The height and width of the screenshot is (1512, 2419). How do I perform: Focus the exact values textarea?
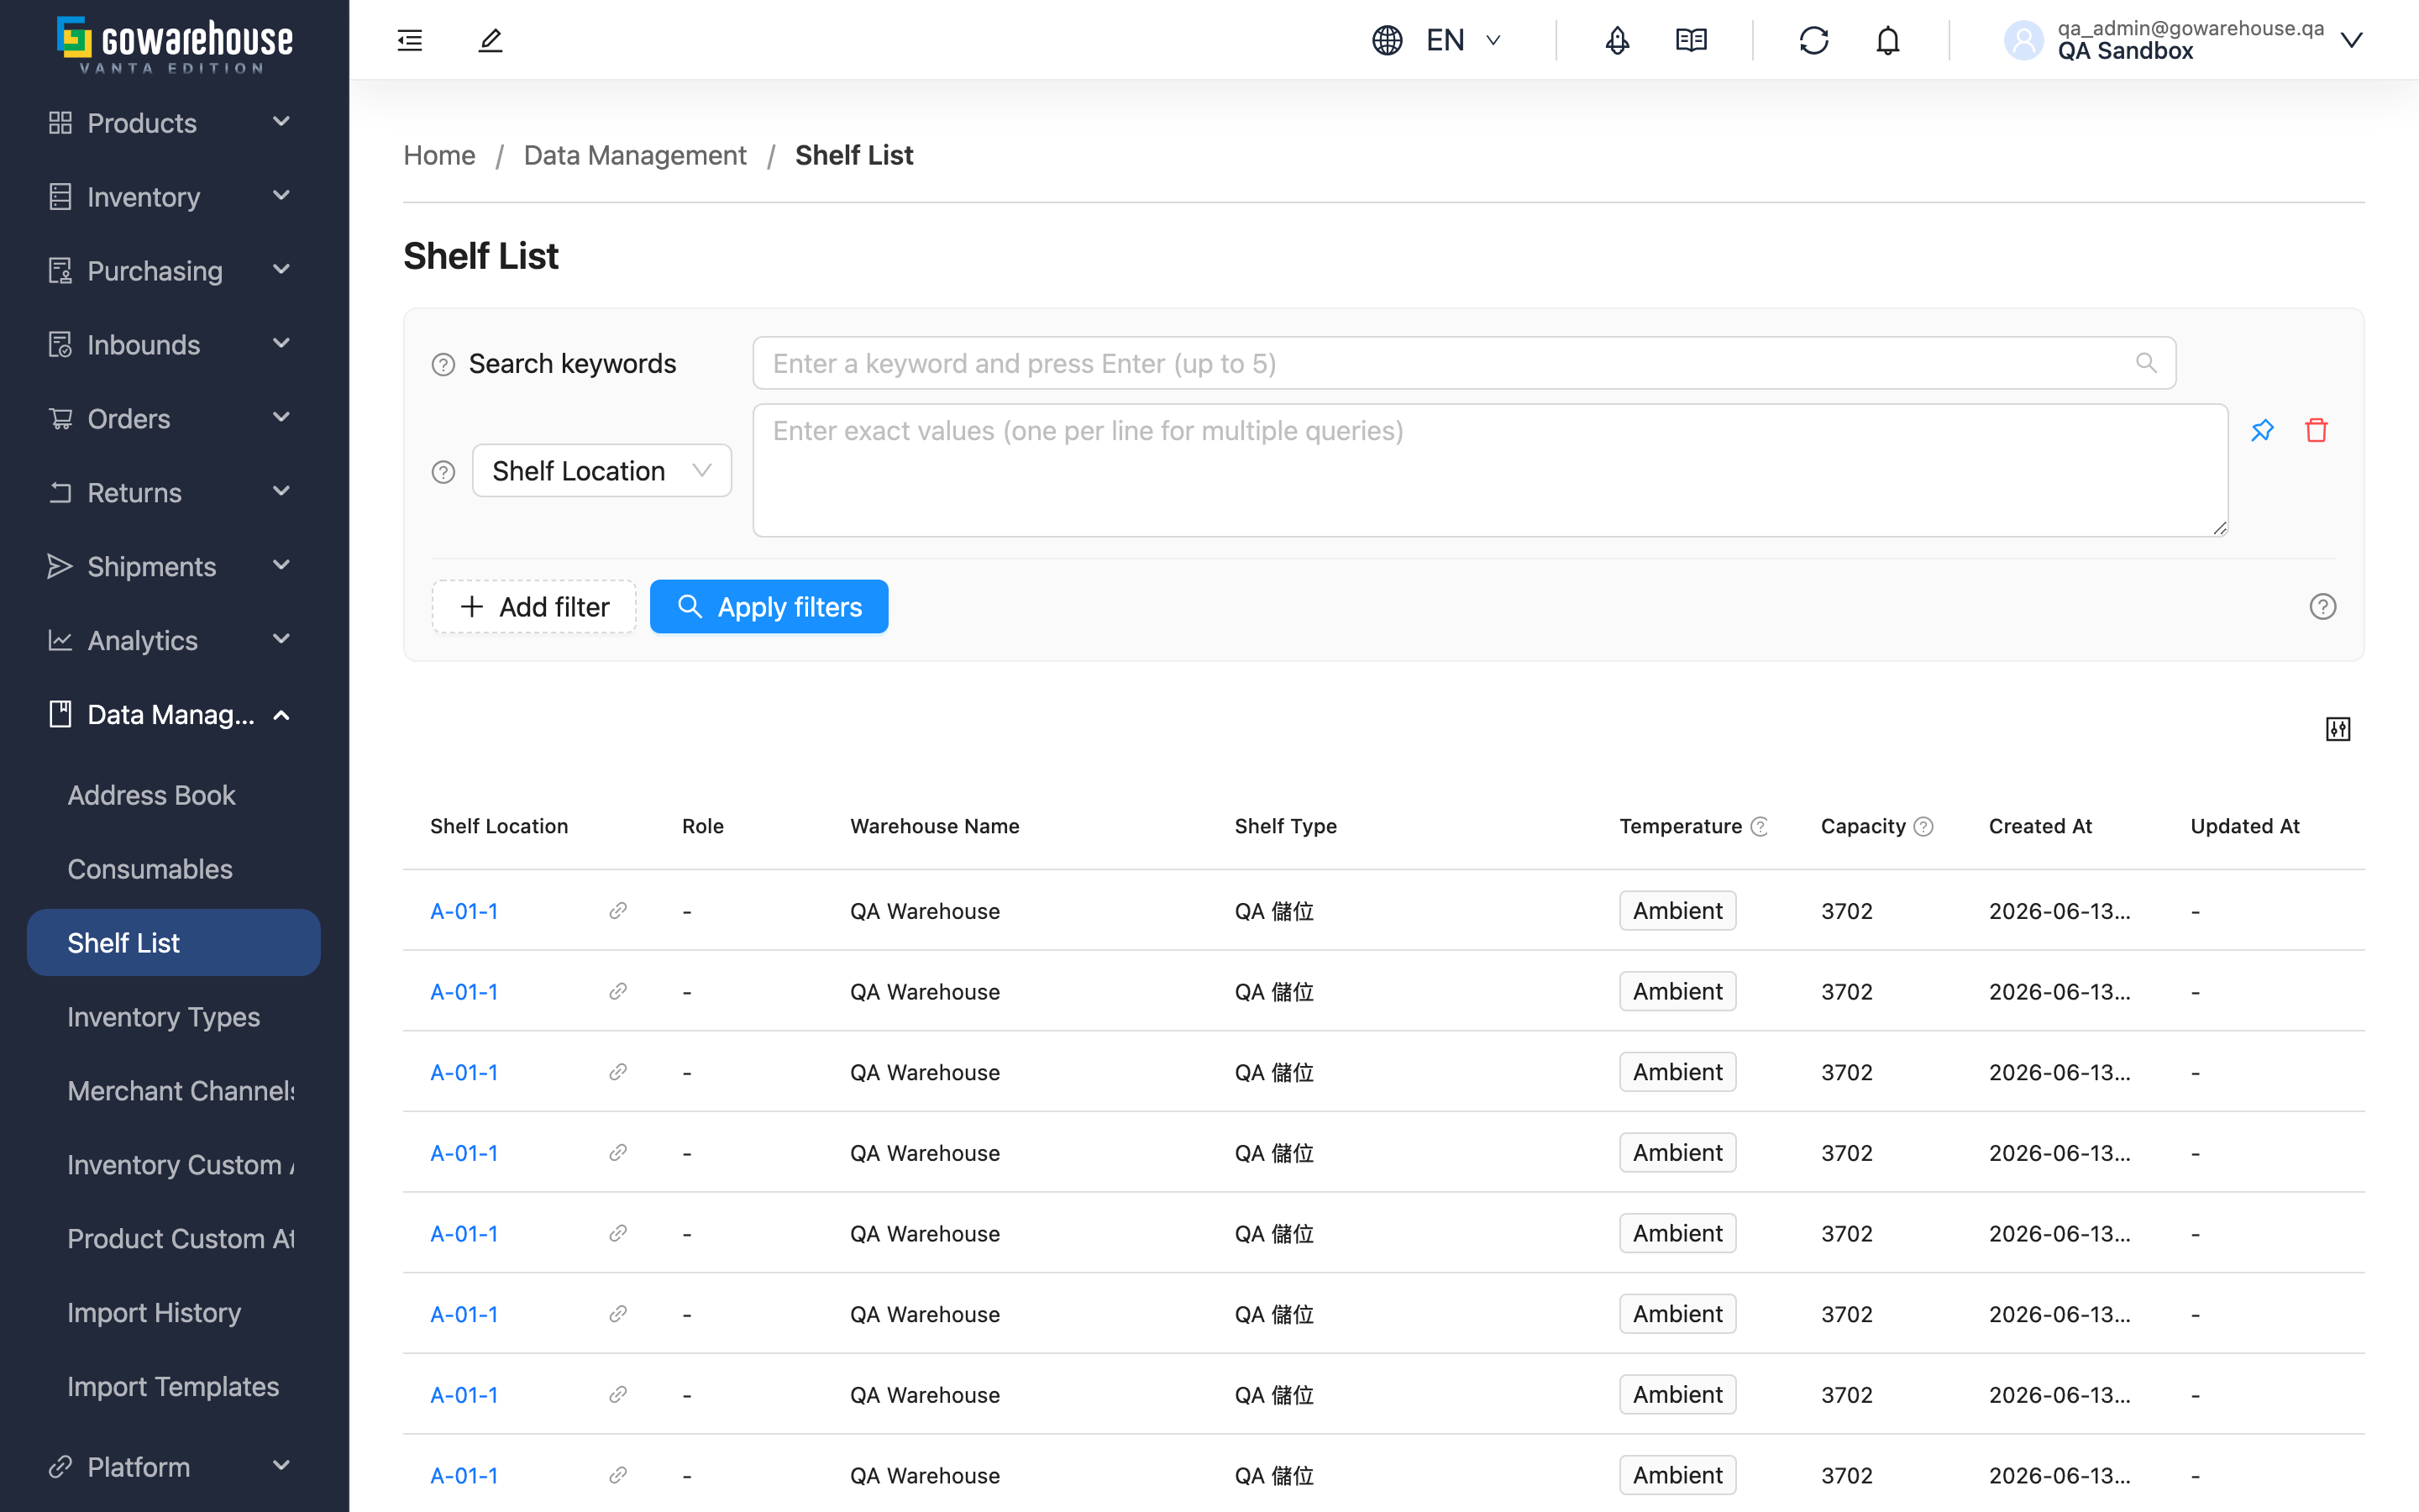coord(1490,470)
